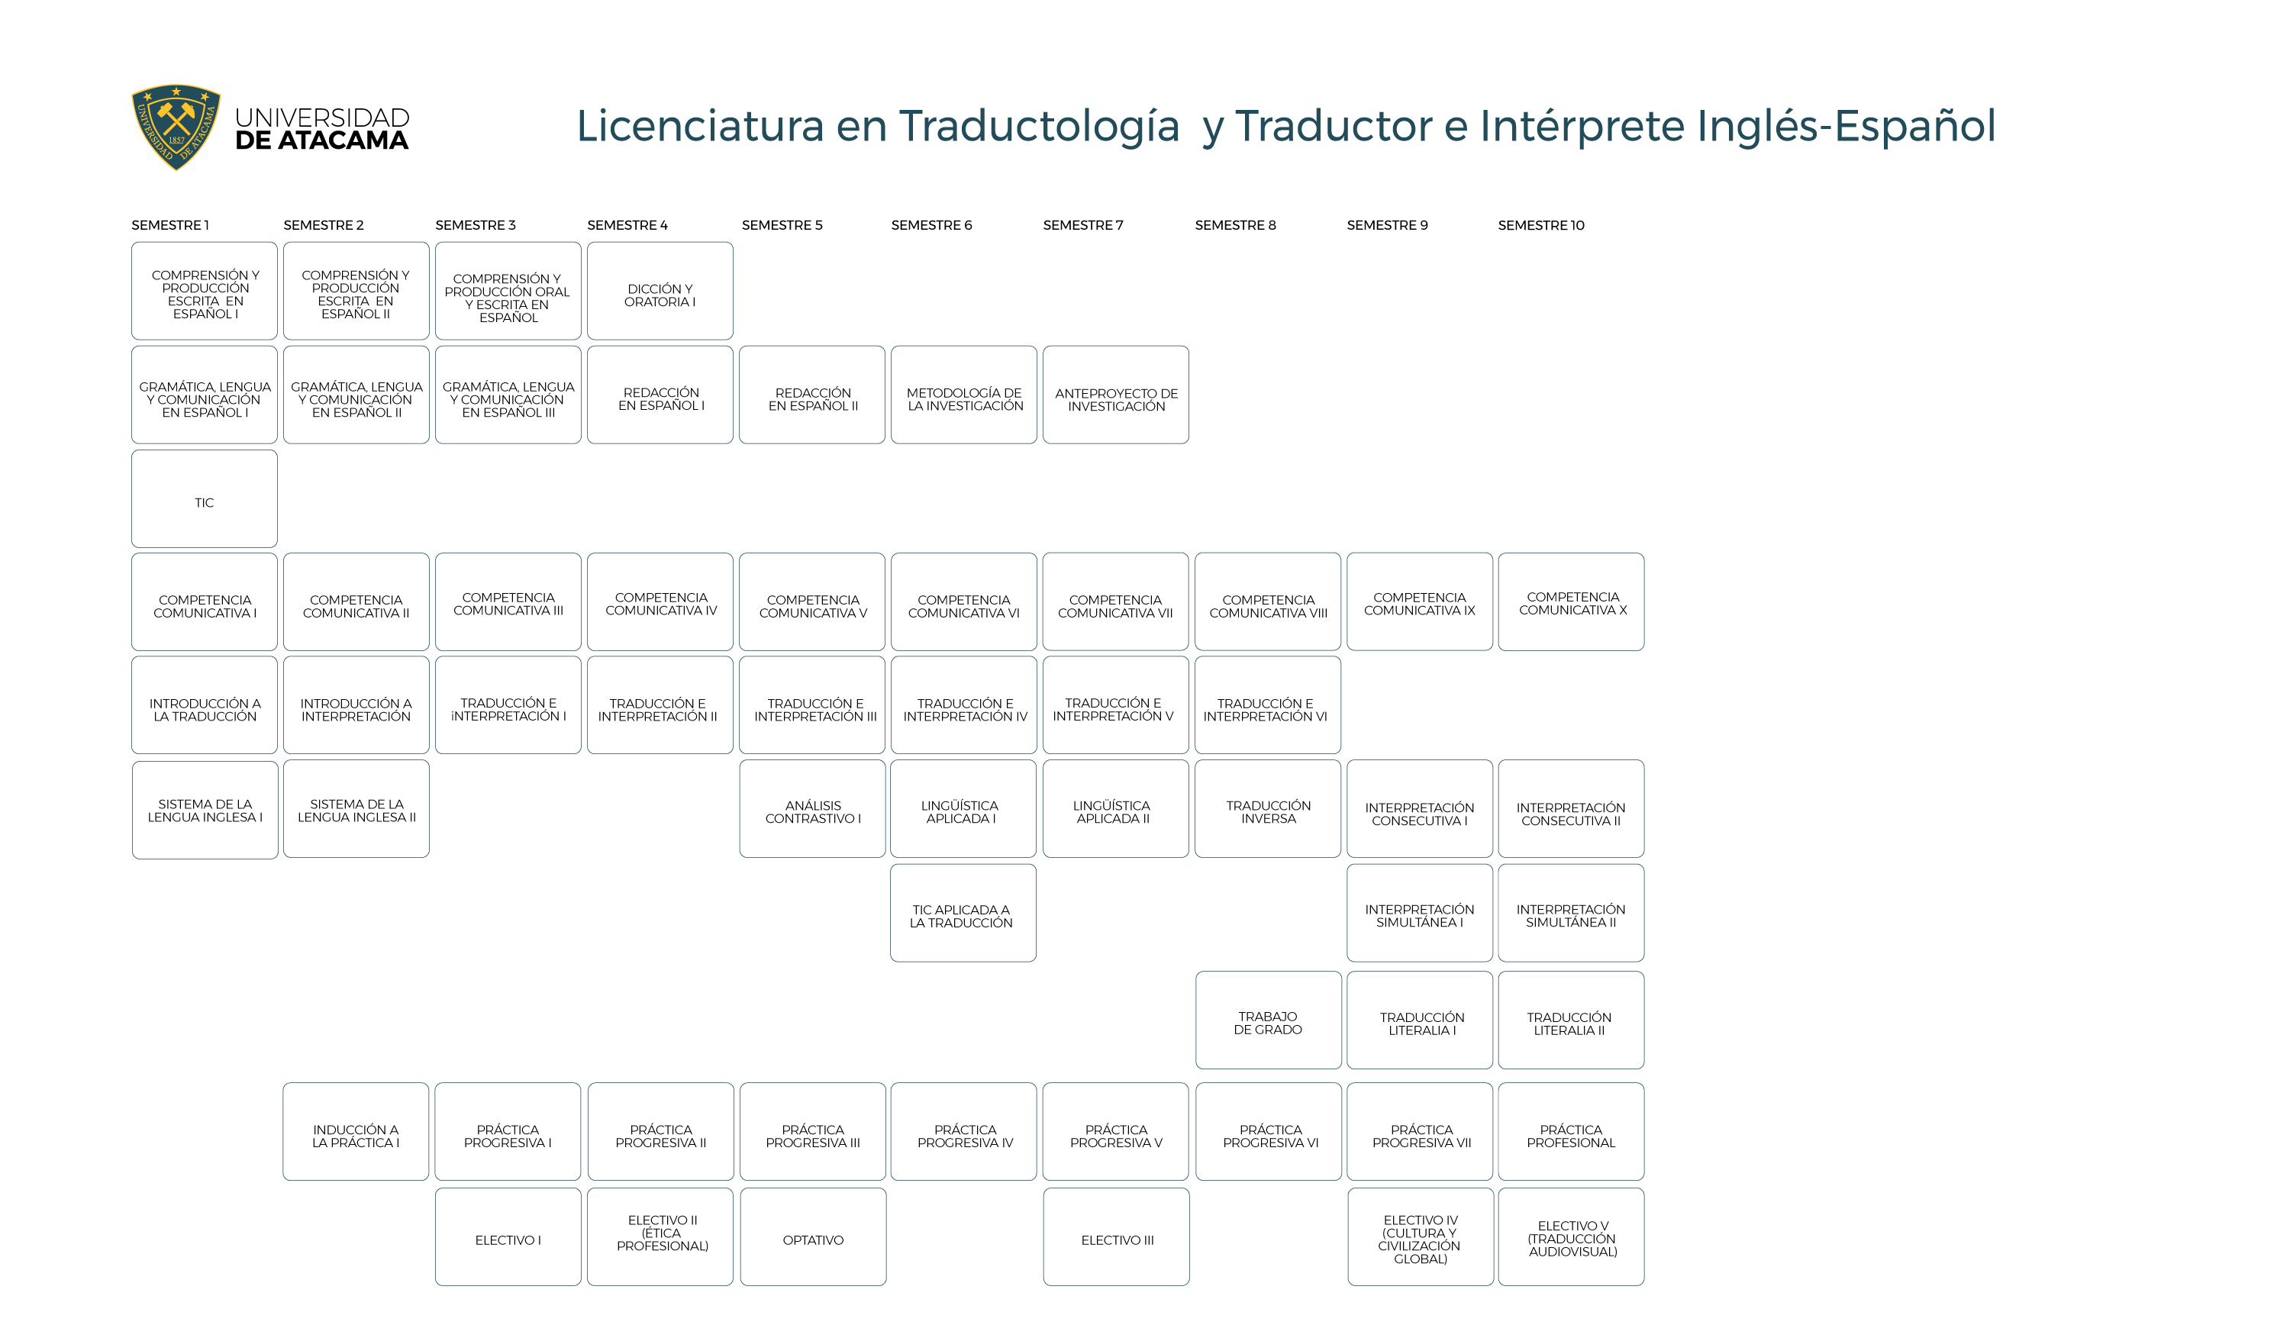Image resolution: width=2290 pixels, height=1325 pixels.
Task: Click the TIC course box
Action: (205, 499)
